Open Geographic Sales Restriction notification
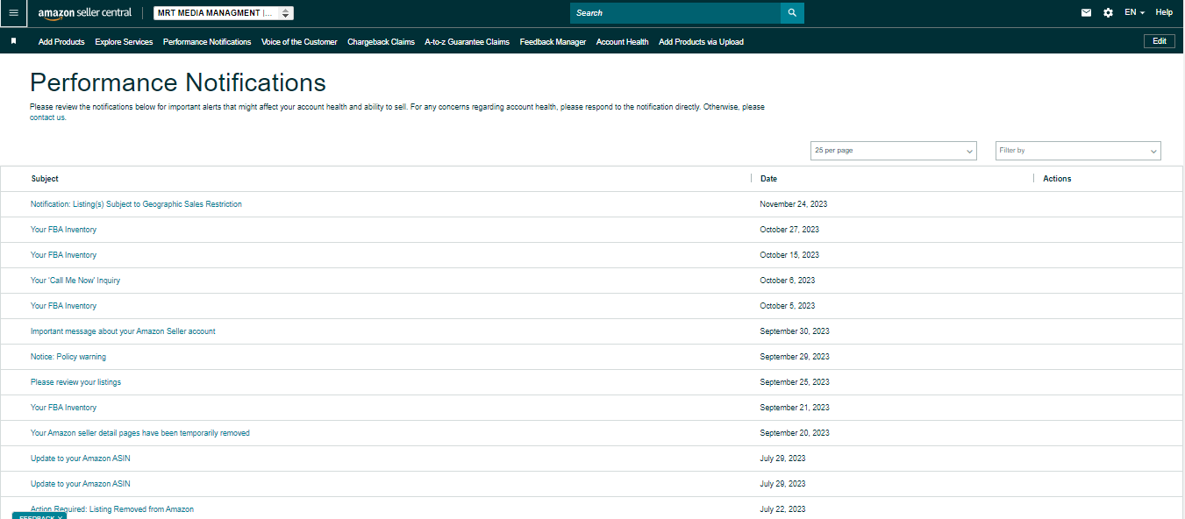 (x=136, y=204)
